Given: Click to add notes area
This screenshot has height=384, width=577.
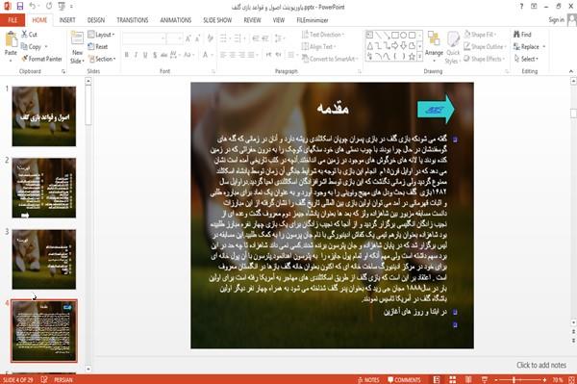Looking at the screenshot, I should [540, 365].
